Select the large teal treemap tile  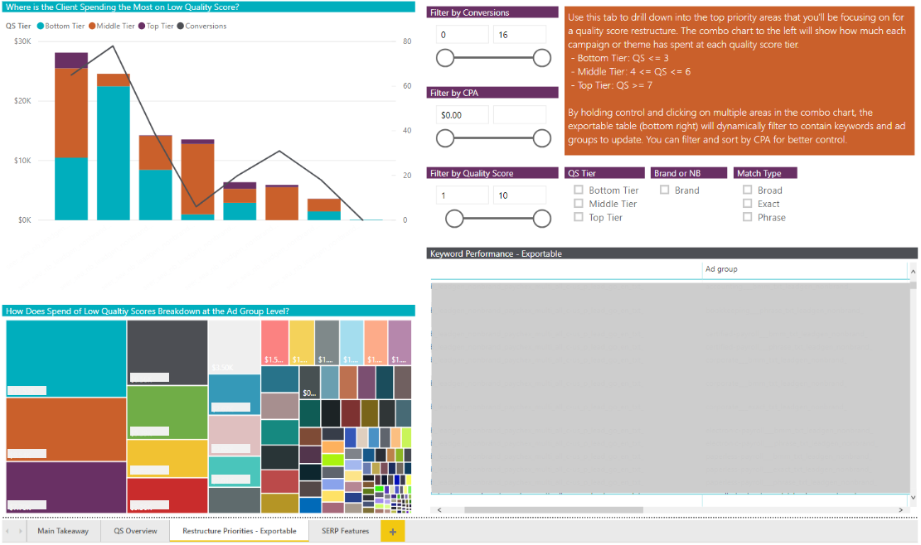pyautogui.click(x=65, y=358)
